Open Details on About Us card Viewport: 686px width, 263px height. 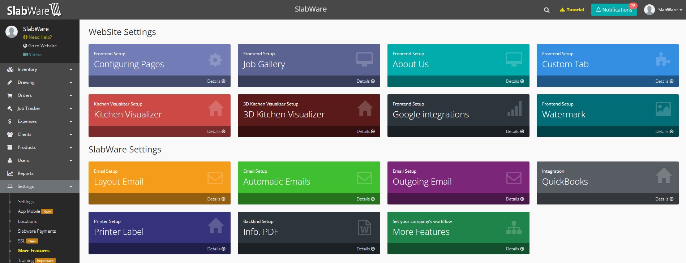click(515, 81)
